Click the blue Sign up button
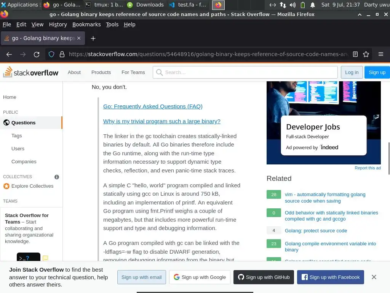 click(377, 72)
